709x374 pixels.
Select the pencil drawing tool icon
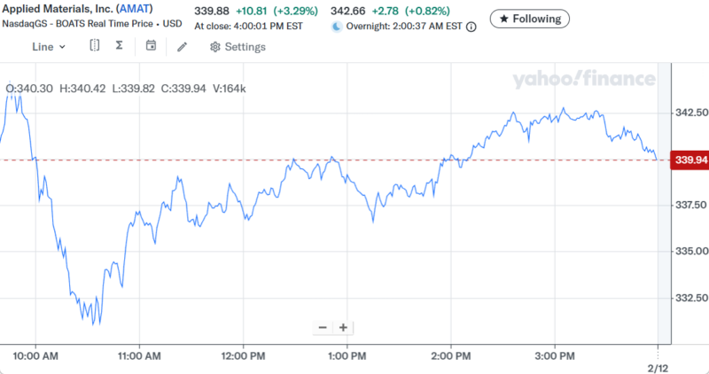click(182, 46)
